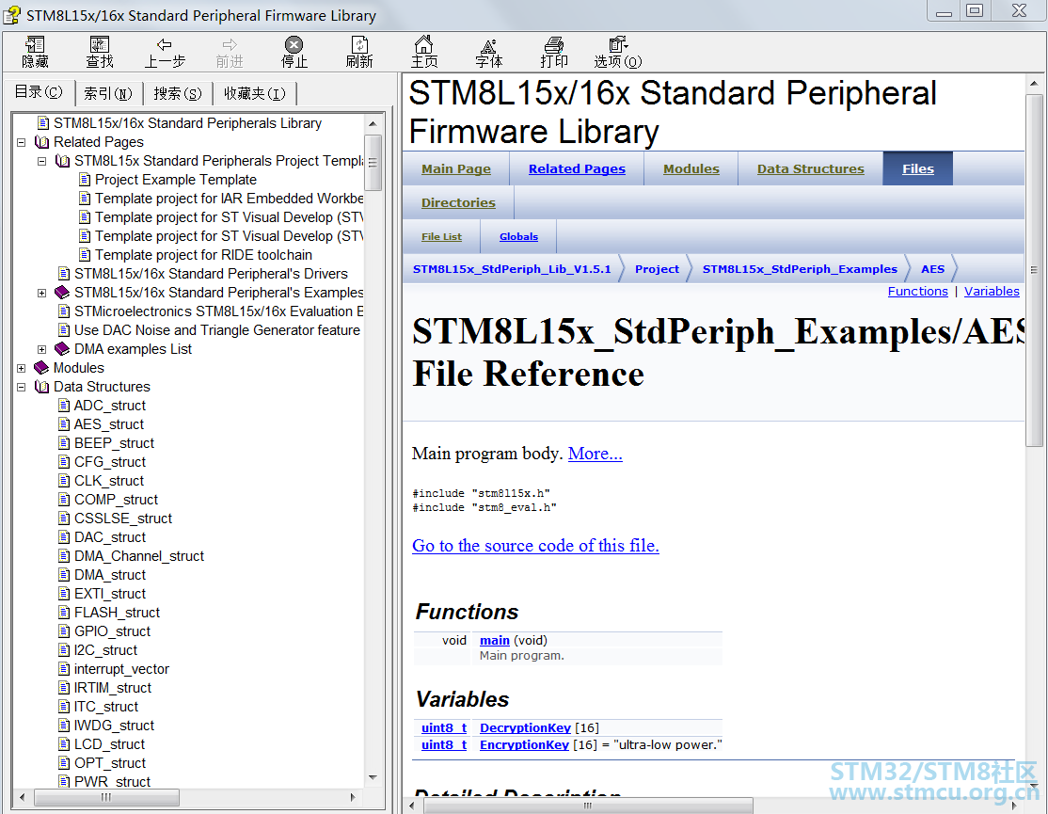Click page icon next to GPIO_struct
Viewport: 1048px width, 814px height.
tap(63, 630)
